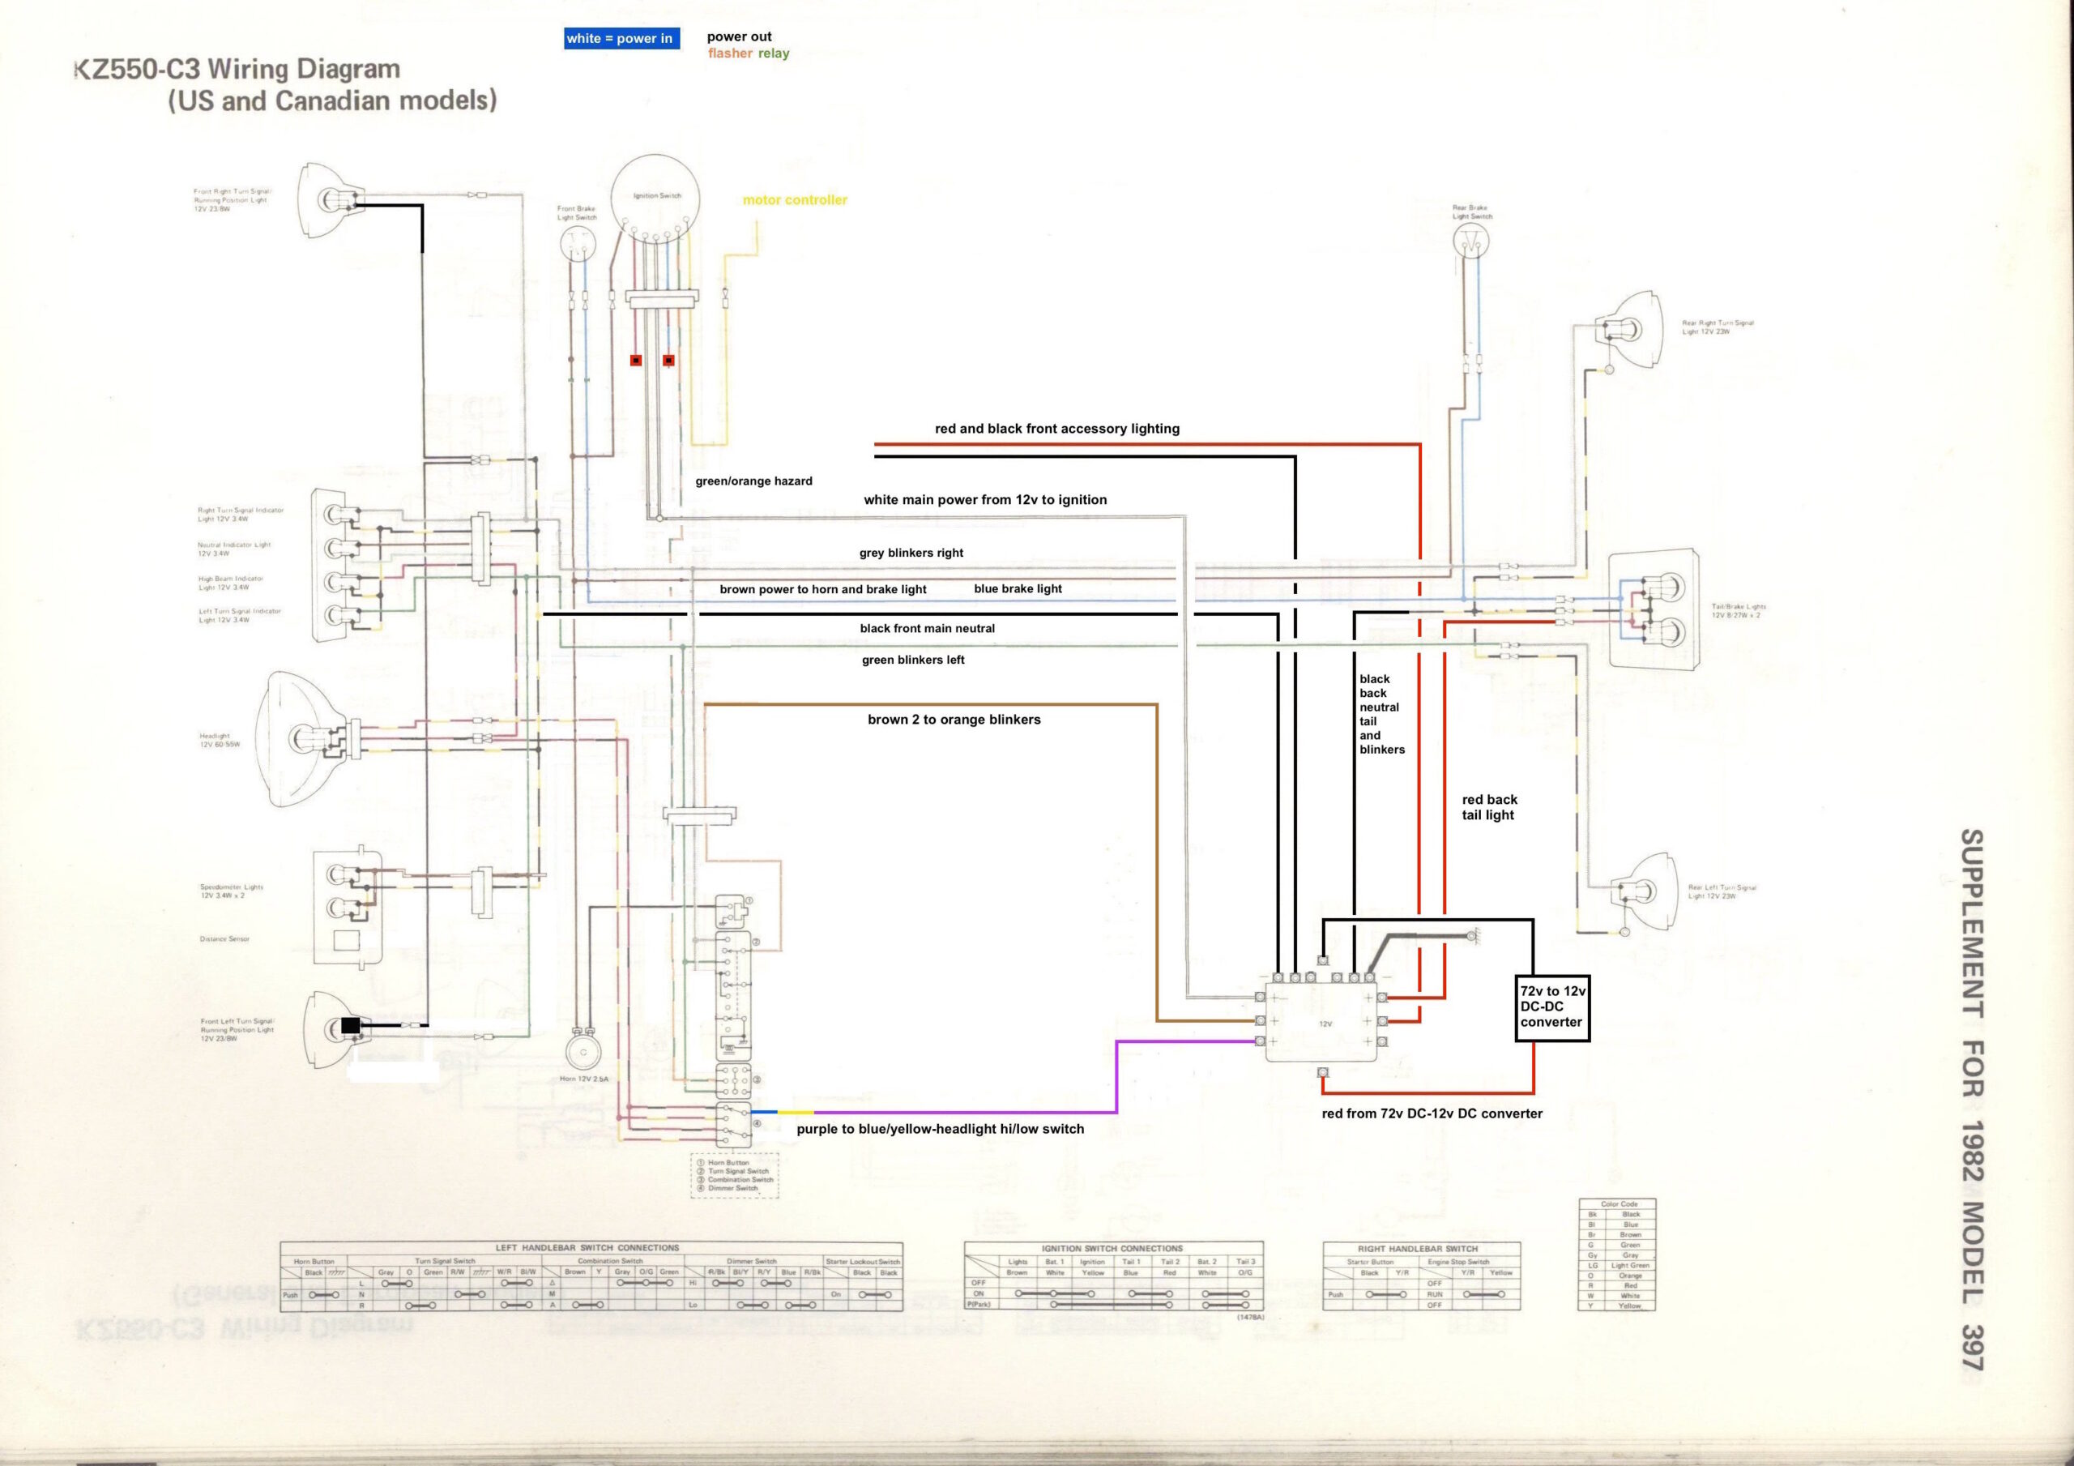Select the 'grey blinkers right' wire label

[x=911, y=553]
